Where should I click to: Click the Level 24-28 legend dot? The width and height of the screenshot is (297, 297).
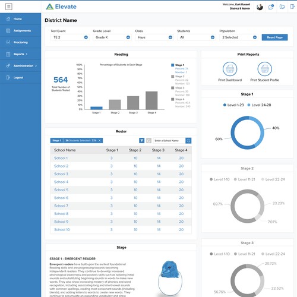[249, 105]
